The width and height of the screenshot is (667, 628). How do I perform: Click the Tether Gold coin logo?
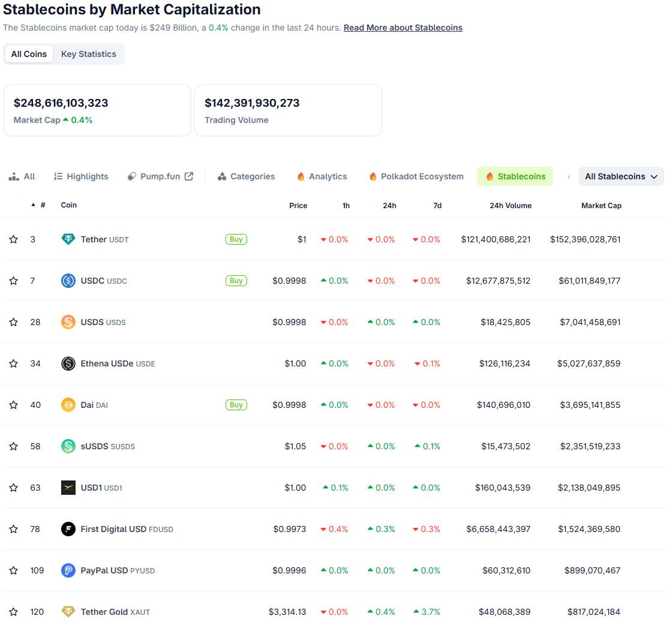(68, 611)
